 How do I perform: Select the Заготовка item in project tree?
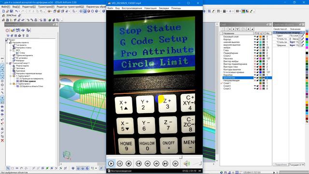pos(20,68)
